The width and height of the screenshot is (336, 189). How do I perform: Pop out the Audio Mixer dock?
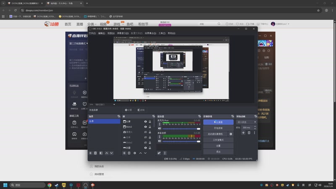pyautogui.click(x=199, y=116)
